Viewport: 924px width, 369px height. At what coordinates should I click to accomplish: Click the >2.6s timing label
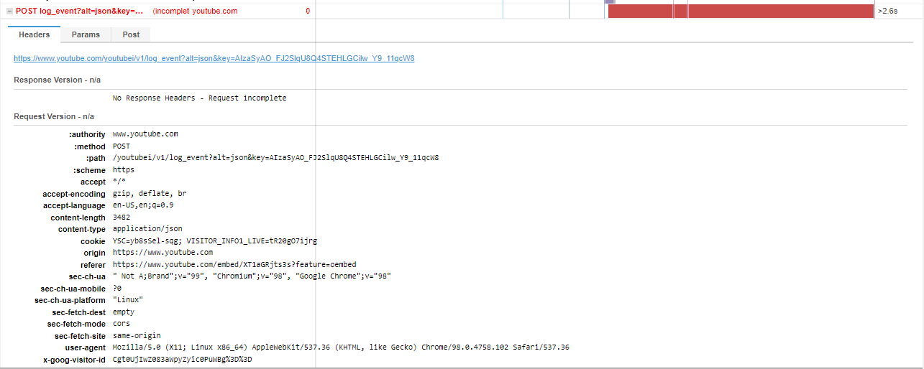[x=888, y=11]
